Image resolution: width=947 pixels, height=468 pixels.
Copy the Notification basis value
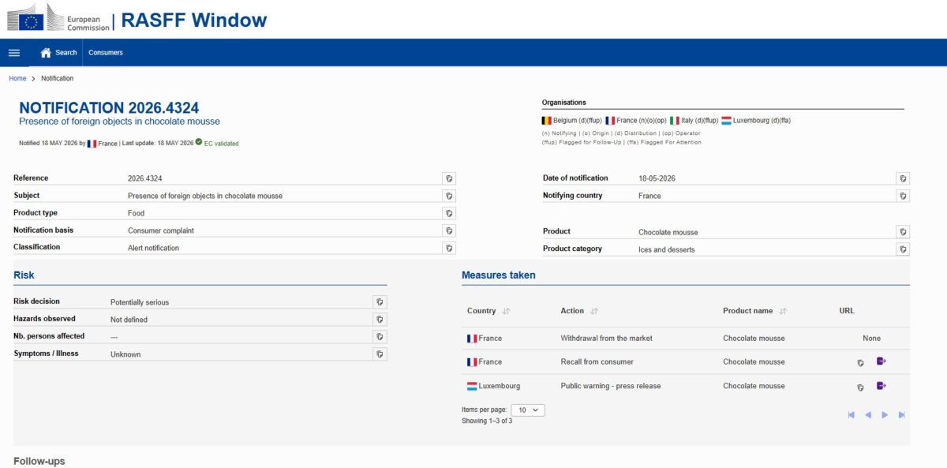pyautogui.click(x=449, y=230)
